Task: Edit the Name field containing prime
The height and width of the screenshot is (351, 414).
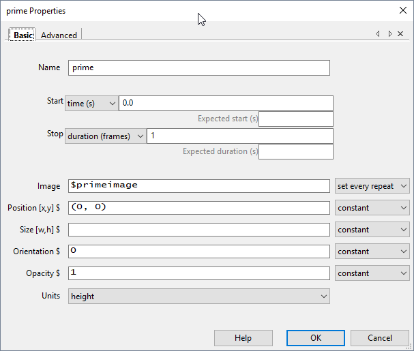Action: coord(199,68)
